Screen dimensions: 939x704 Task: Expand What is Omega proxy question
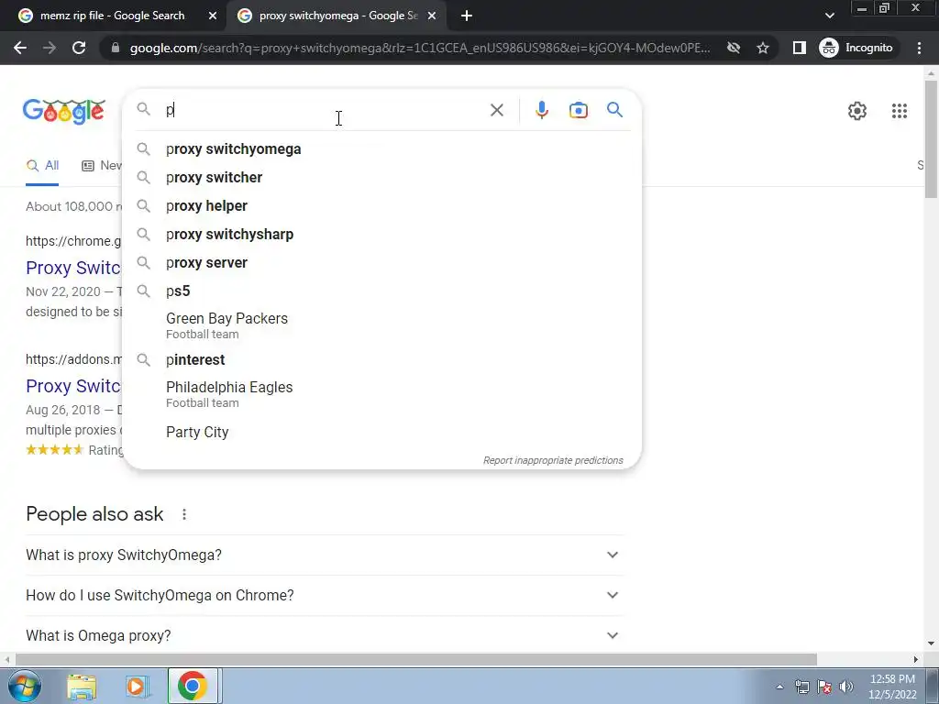324,635
